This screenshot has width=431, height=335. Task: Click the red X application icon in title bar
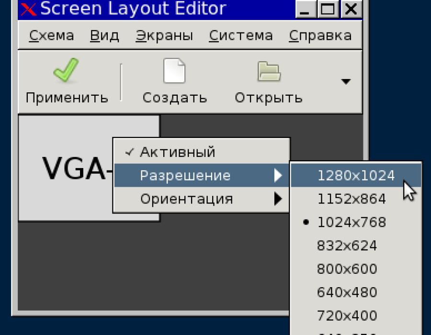[x=29, y=9]
